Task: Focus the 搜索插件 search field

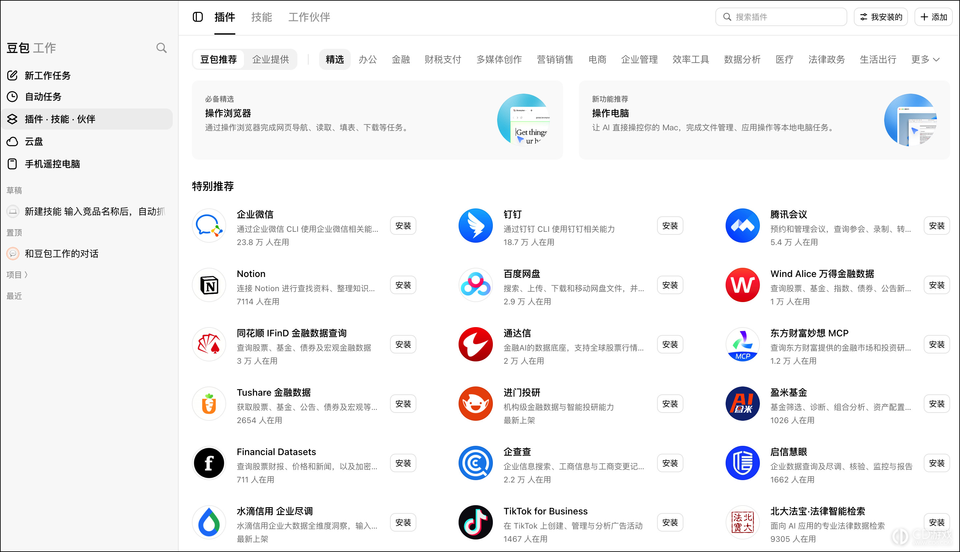Action: (781, 17)
